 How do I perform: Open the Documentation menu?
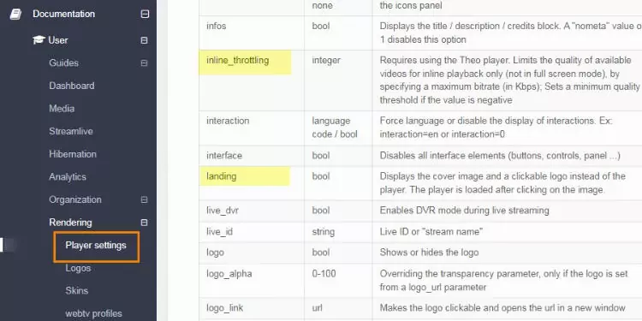[x=63, y=14]
